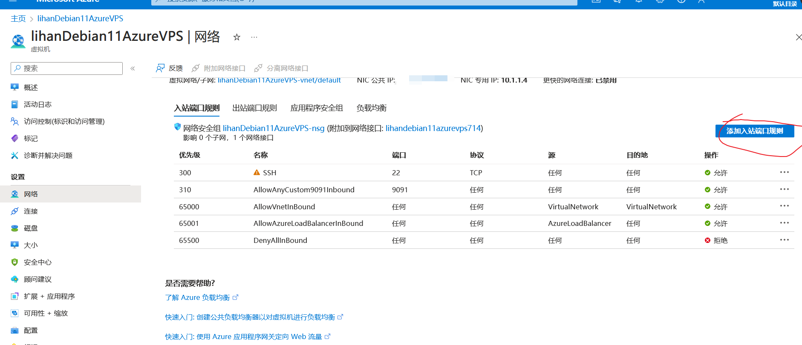Click port 9091 cell
802x345 pixels.
[x=400, y=190]
